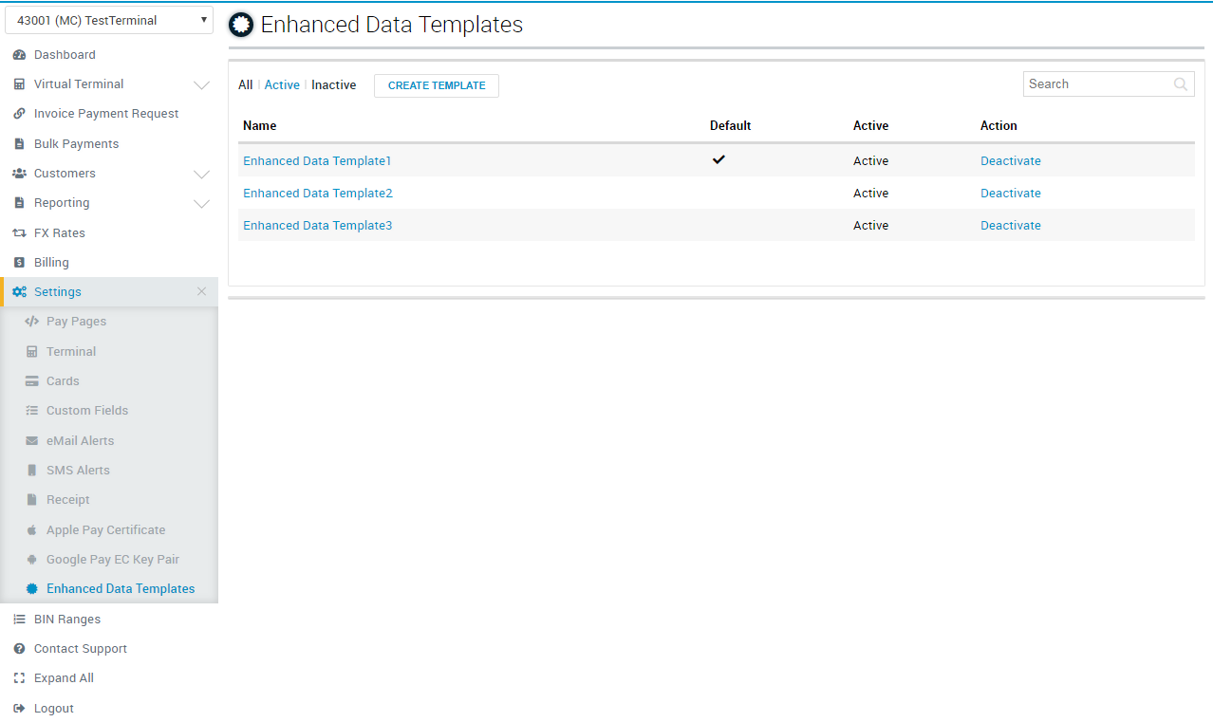The image size is (1213, 722).
Task: Click the search magnifier icon
Action: point(1180,84)
